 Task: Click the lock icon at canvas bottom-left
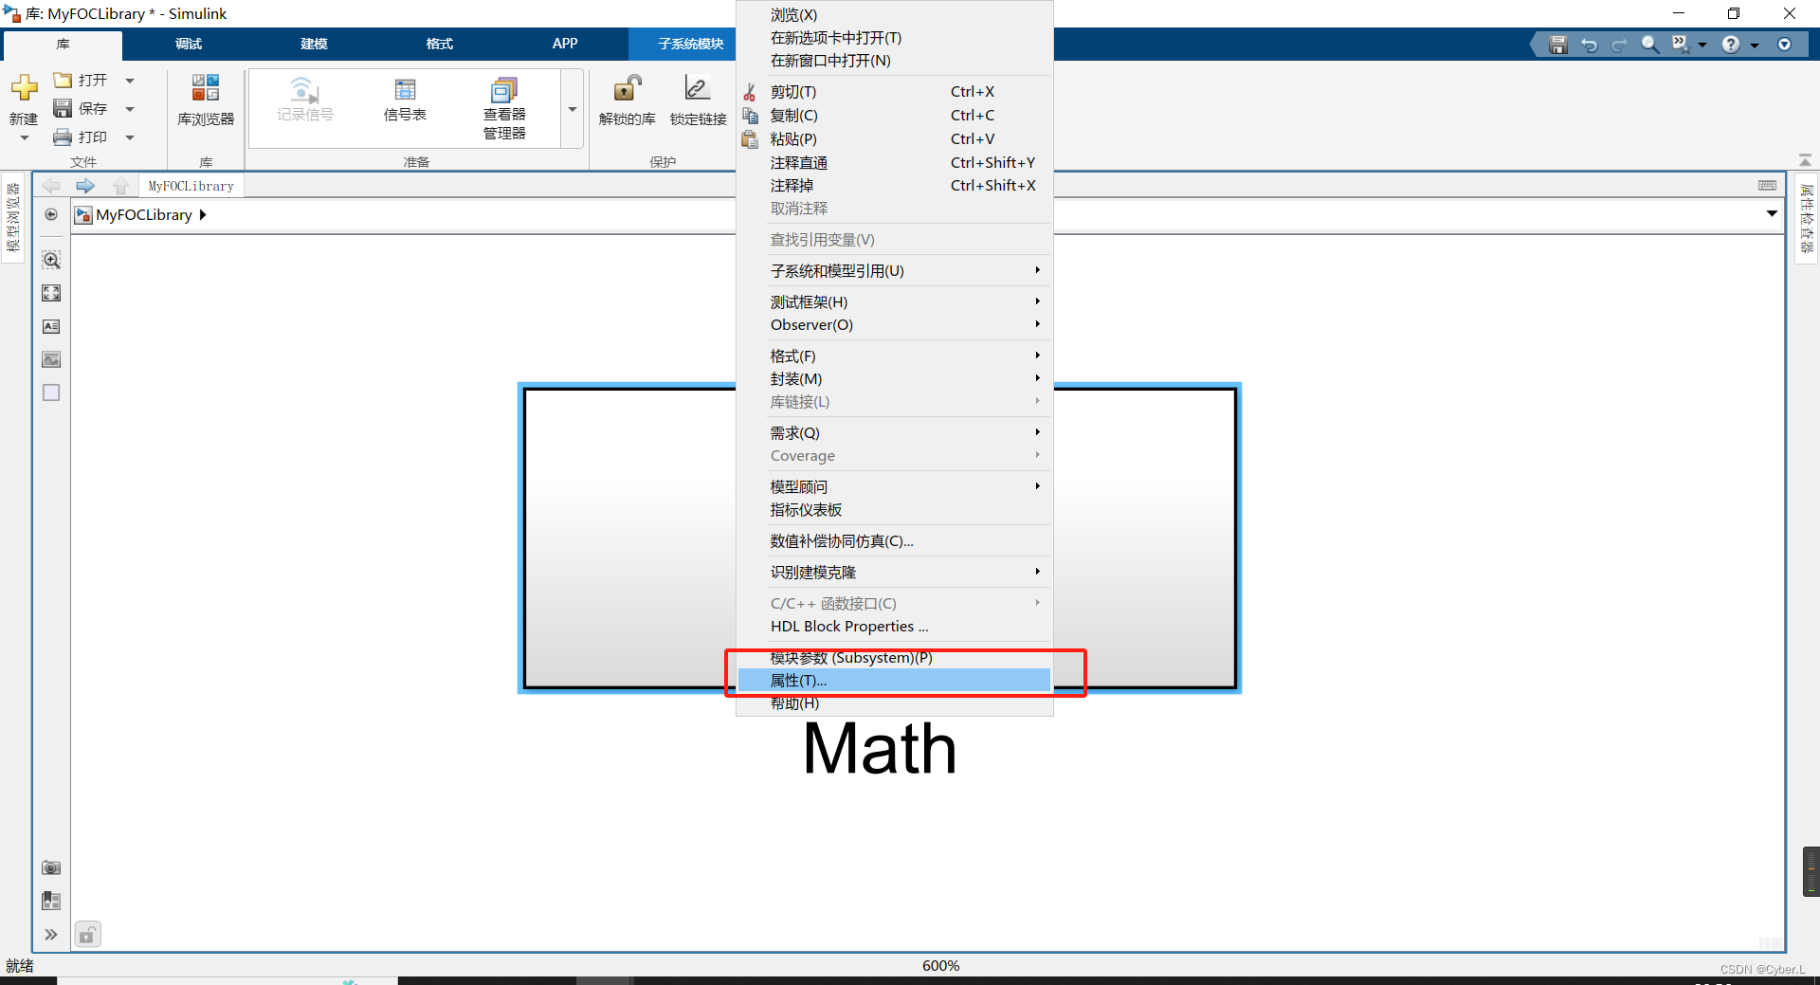tap(87, 935)
